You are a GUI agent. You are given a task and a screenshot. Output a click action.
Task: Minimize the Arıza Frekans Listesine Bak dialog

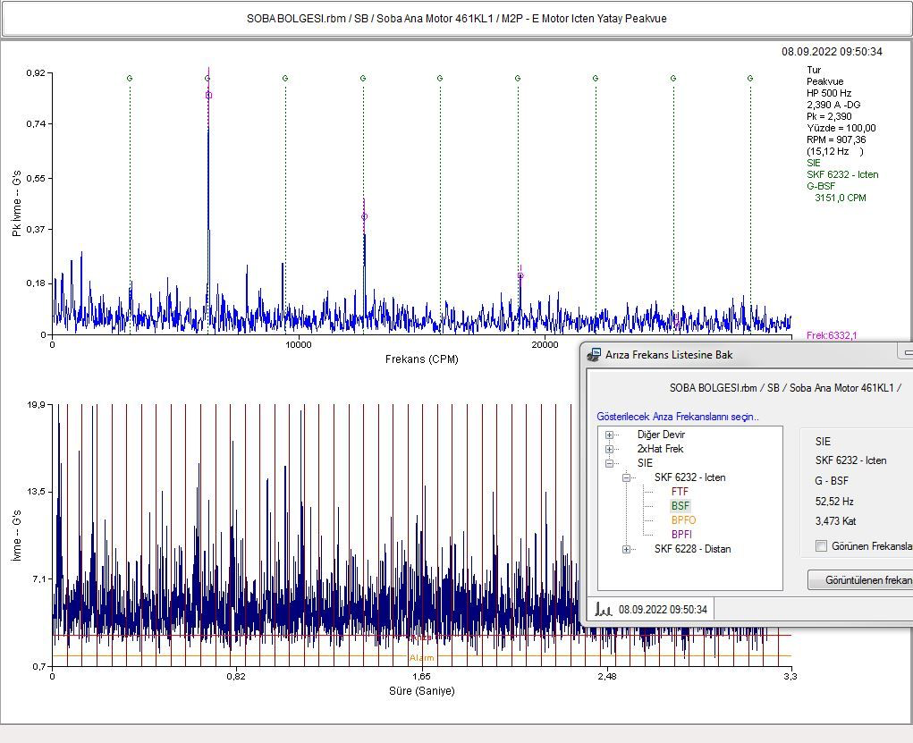tap(907, 353)
